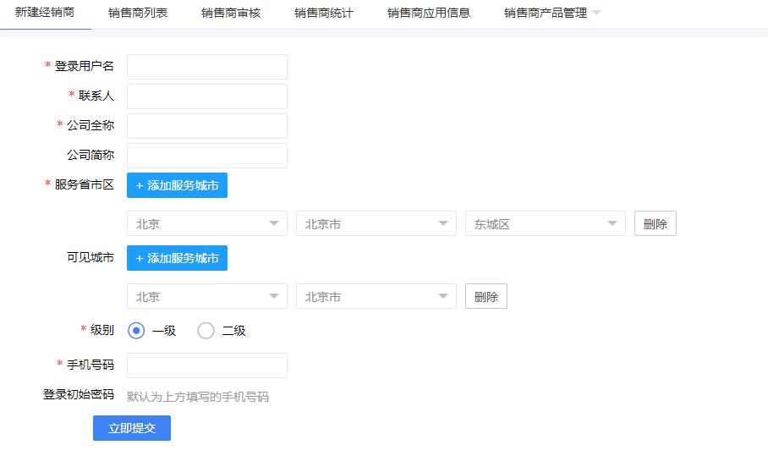Go to the 销售商统计 tab
768x467 pixels.
click(324, 14)
